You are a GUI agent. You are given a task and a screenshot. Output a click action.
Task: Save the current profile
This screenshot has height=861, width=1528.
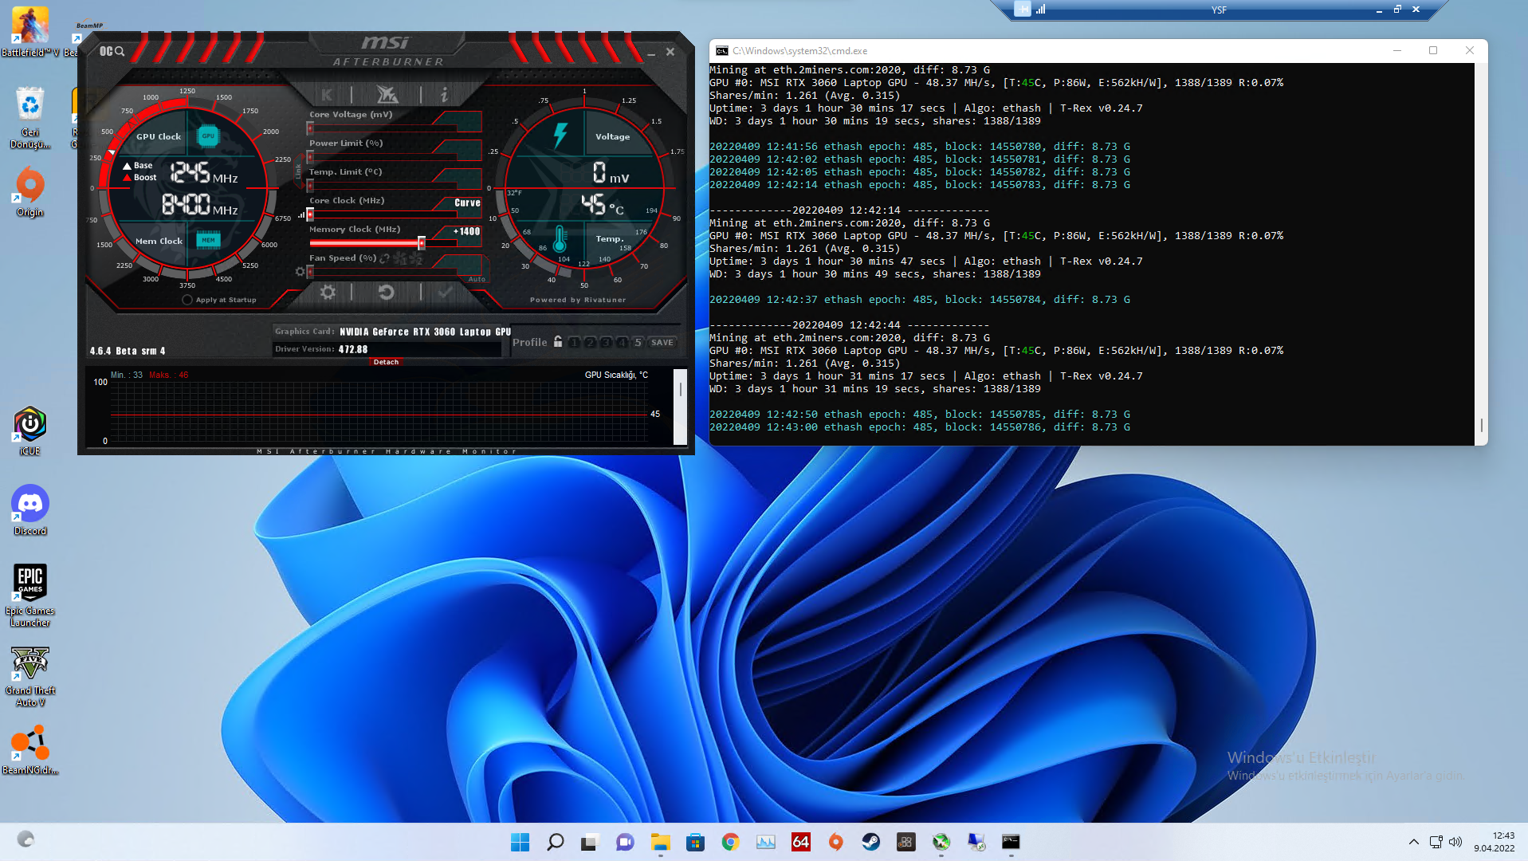pos(662,343)
